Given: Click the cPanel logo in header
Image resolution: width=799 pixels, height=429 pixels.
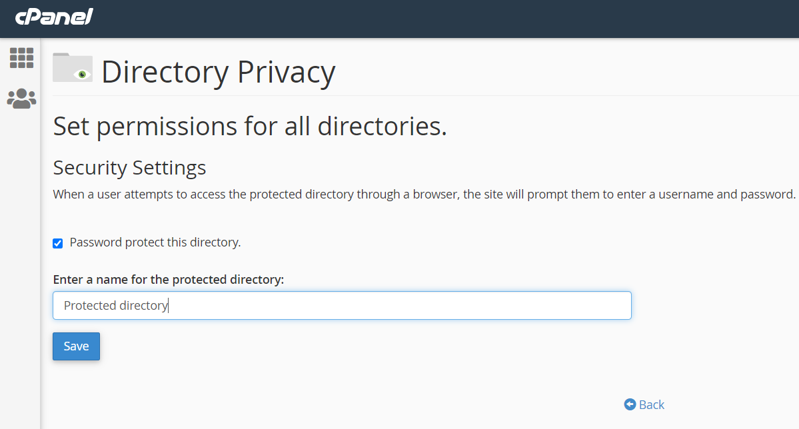Looking at the screenshot, I should point(54,17).
